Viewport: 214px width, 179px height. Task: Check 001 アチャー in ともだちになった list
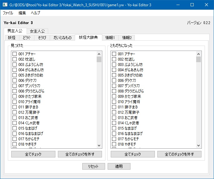114,54
